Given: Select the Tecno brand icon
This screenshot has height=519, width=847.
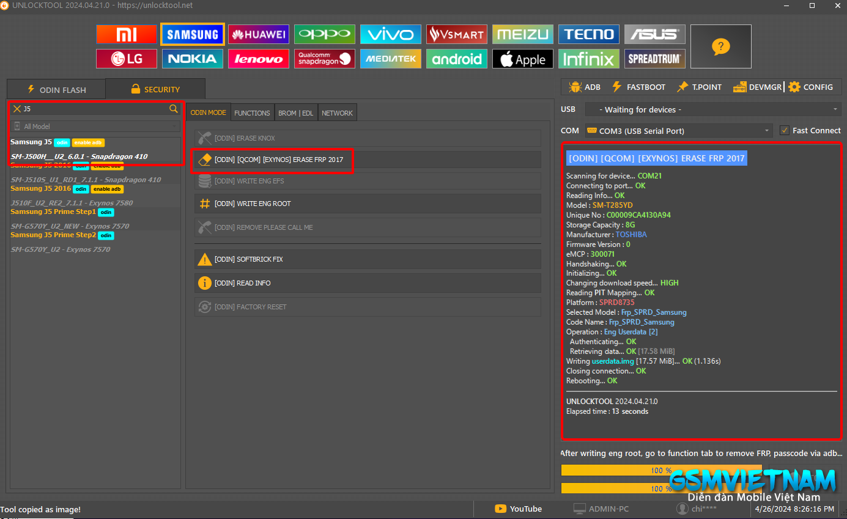Looking at the screenshot, I should [x=589, y=34].
